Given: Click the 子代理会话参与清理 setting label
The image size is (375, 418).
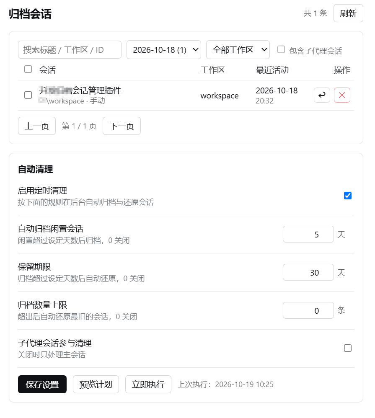Looking at the screenshot, I should pyautogui.click(x=54, y=343).
